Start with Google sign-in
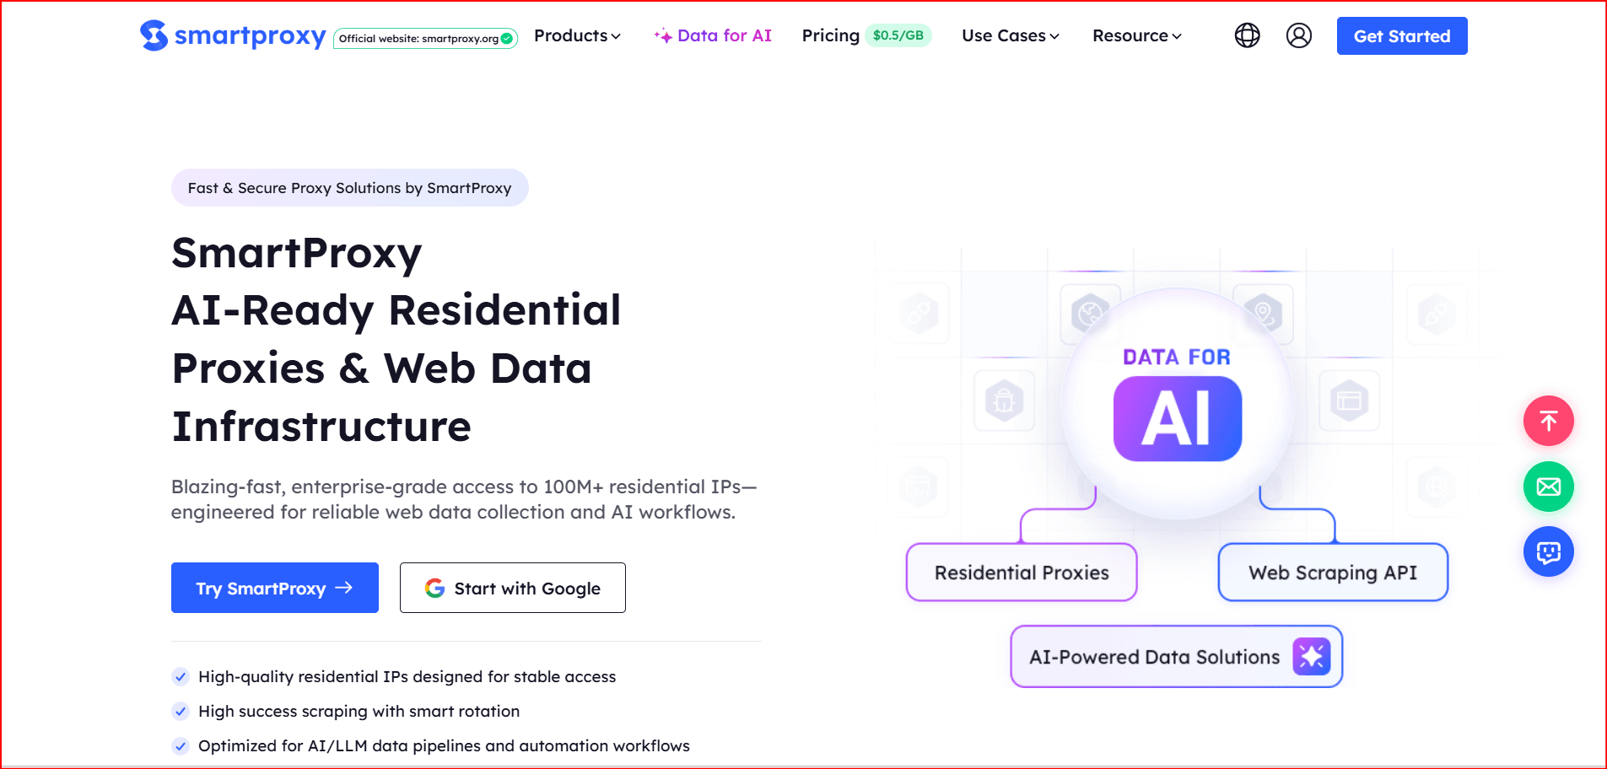Screen dimensions: 1607x769 (x=512, y=588)
